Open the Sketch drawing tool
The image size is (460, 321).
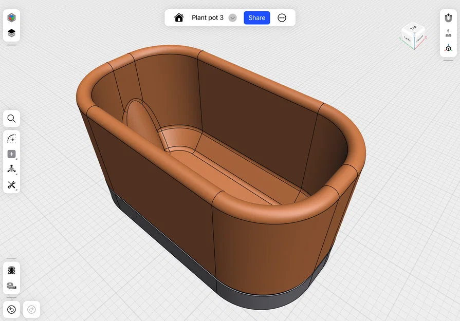click(x=11, y=138)
